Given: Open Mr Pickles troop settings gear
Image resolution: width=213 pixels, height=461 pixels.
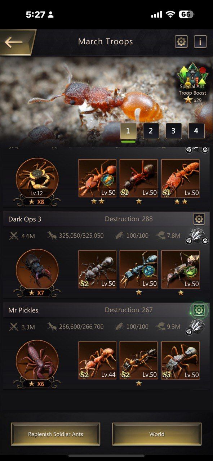Looking at the screenshot, I should point(199,310).
